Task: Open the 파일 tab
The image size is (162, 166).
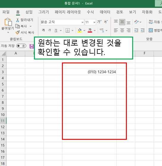Action: (x=6, y=12)
